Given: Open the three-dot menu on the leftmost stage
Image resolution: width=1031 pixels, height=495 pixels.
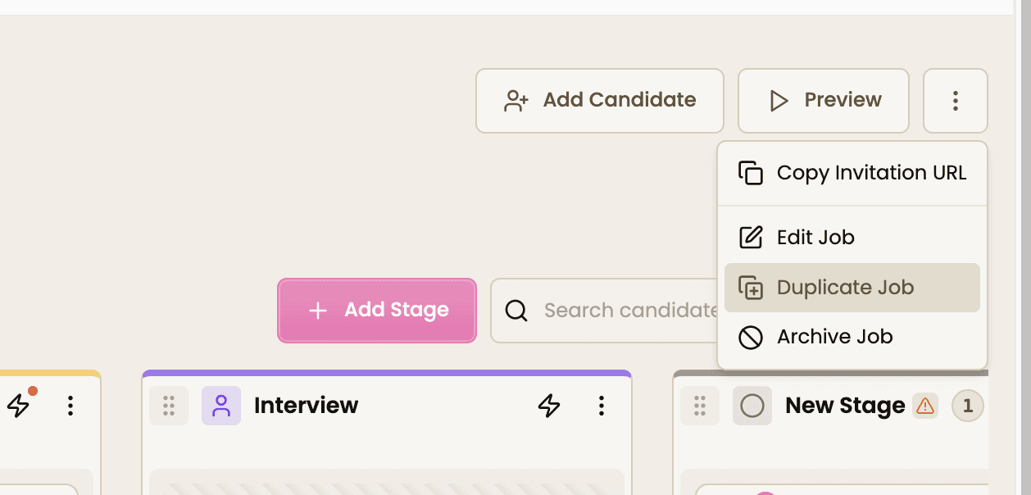Looking at the screenshot, I should (x=70, y=405).
